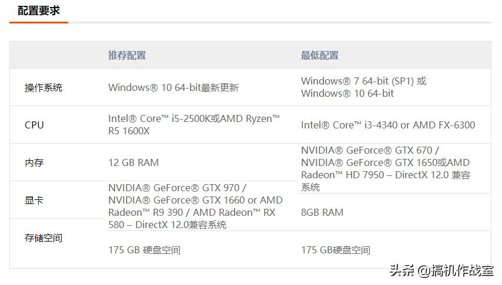The height and width of the screenshot is (285, 502).
Task: Click minimum 175 GB硬盘空间 text
Action: [x=336, y=250]
